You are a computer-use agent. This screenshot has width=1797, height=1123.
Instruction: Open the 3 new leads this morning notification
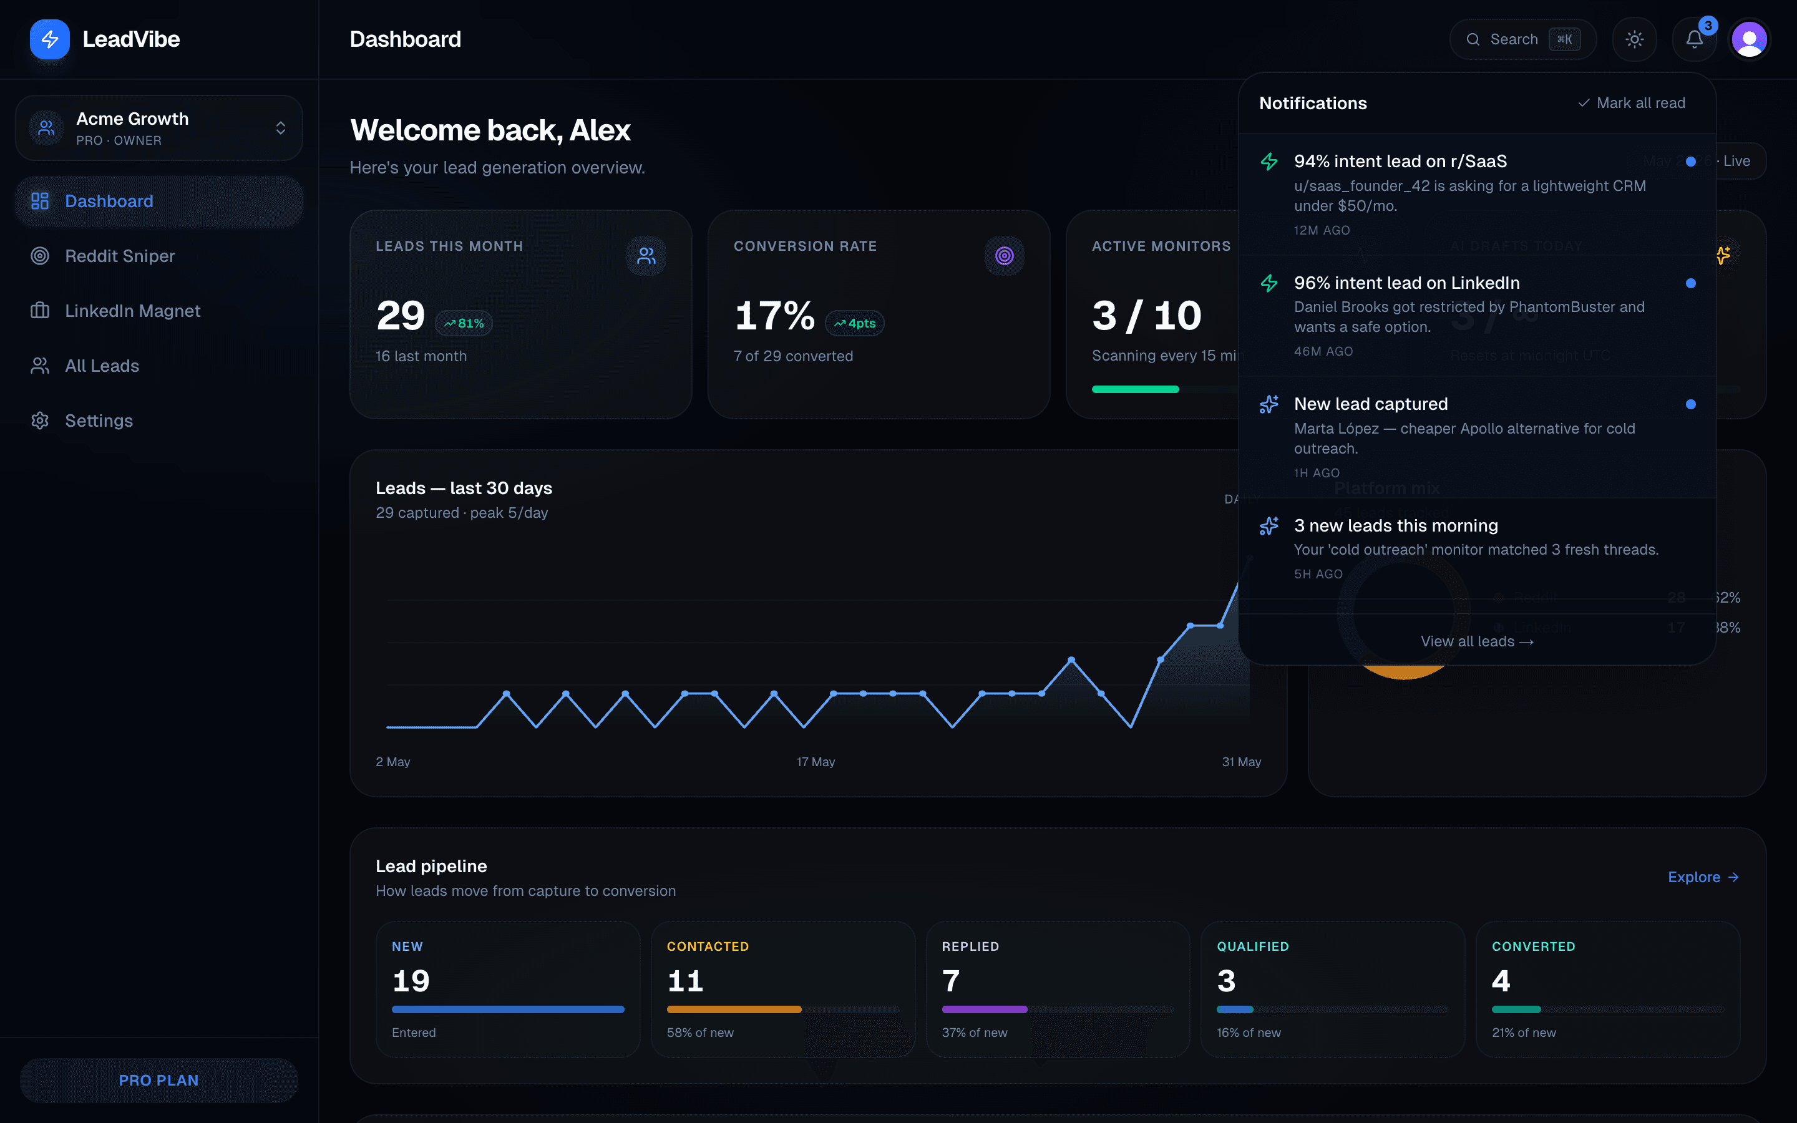[x=1477, y=549]
